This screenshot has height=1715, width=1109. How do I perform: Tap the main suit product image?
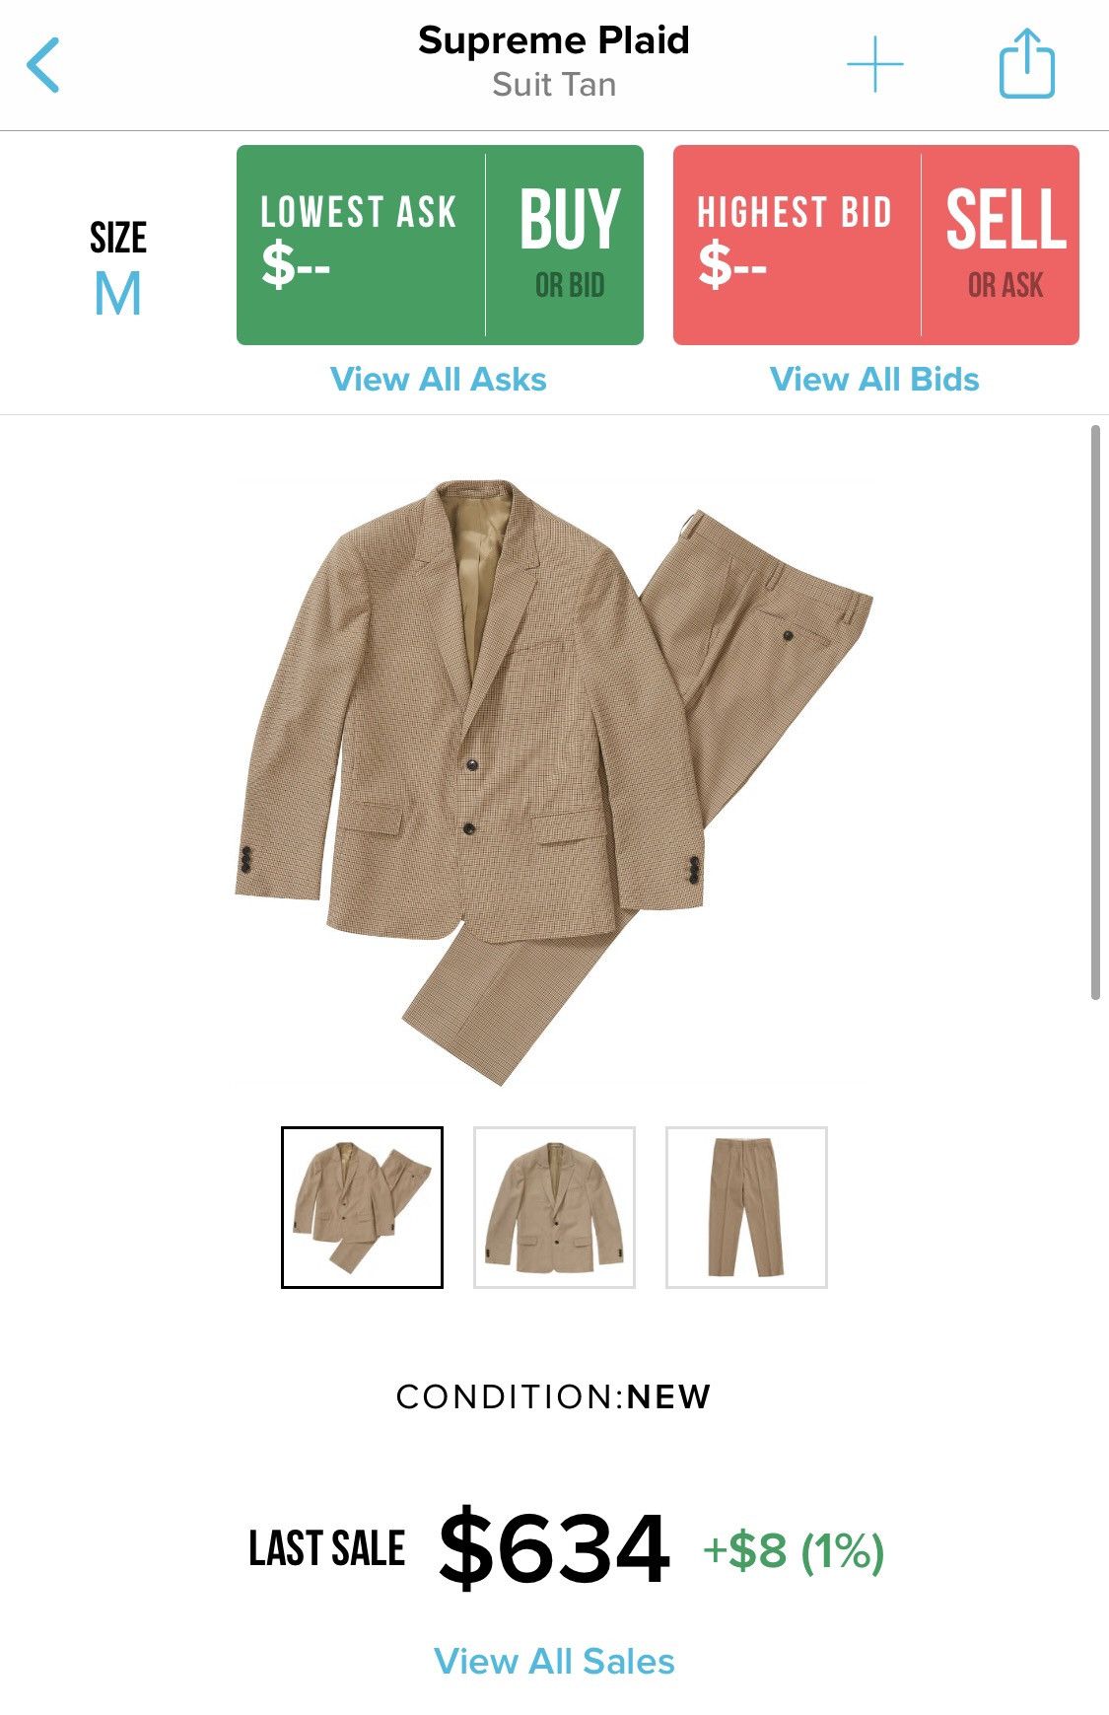point(554,783)
